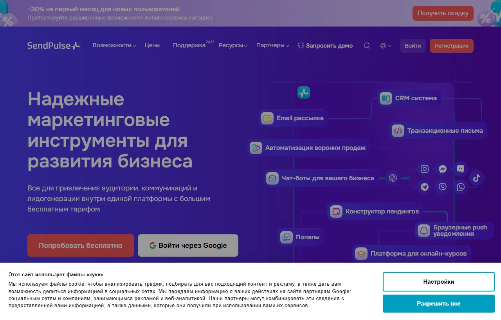Click Попробовать бесплатно button

point(81,245)
